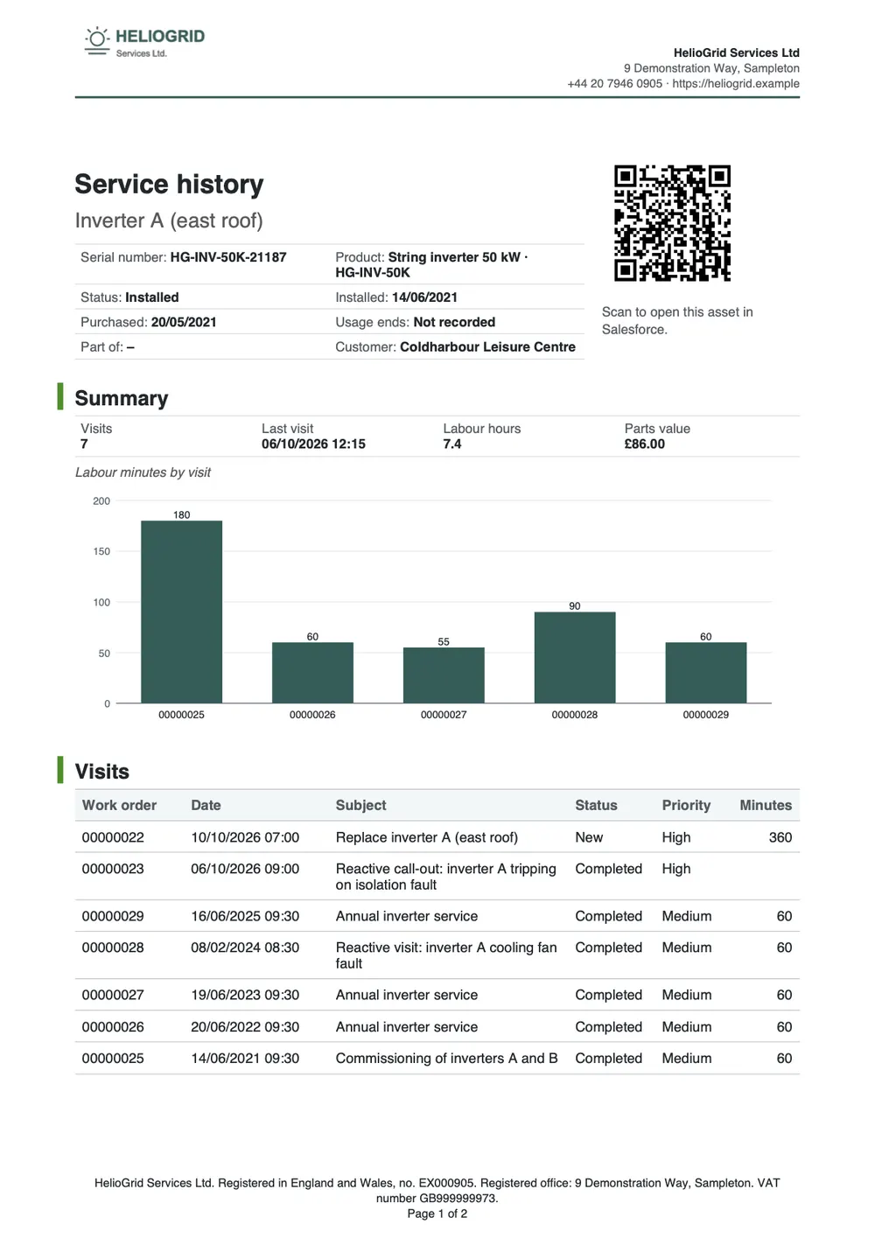Viewport: 875px width, 1238px height.
Task: Click the Salesforce asset QR code
Action: point(672,223)
